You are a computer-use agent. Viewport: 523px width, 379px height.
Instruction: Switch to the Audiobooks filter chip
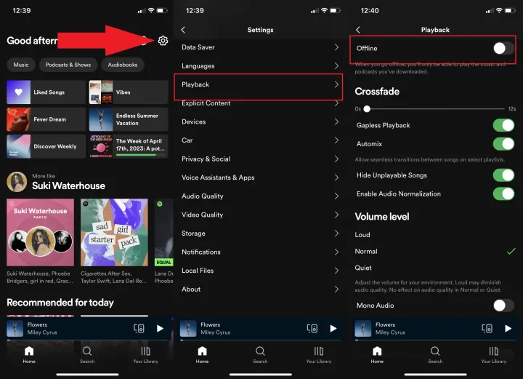(122, 65)
